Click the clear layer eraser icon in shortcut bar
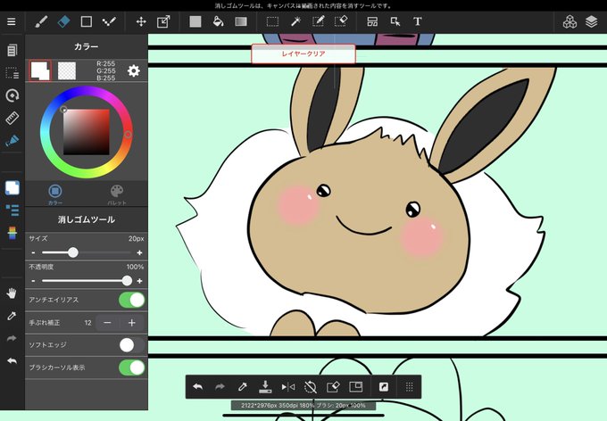Viewport: 607px width, 421px height. [x=333, y=386]
